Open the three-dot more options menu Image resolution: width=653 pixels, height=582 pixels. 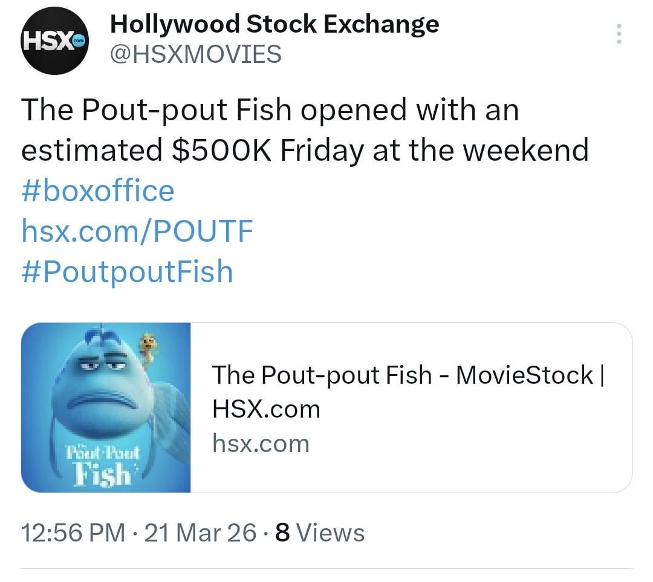coord(618,34)
